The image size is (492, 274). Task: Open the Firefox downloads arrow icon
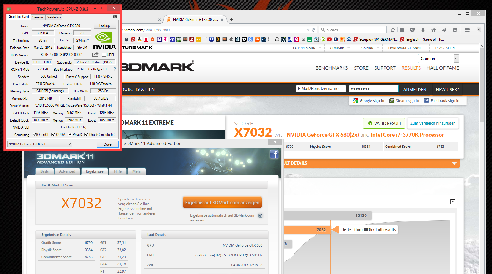(423, 30)
